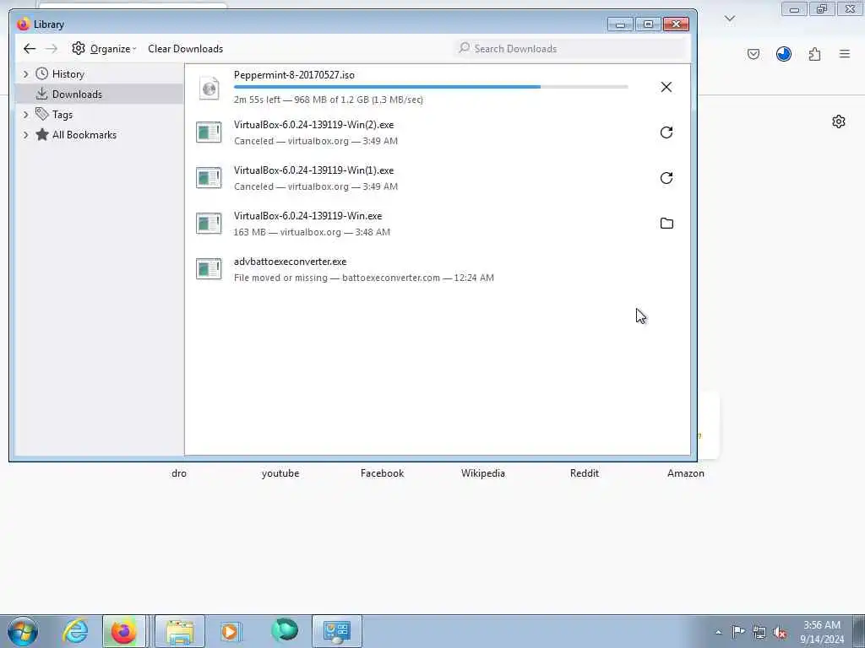Image resolution: width=865 pixels, height=648 pixels.
Task: Open the Amazon shortcut on new tab page
Action: pyautogui.click(x=686, y=473)
